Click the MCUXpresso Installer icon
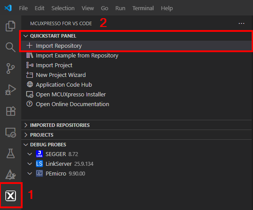Viewport: 253px width, 210px height. click(x=30, y=94)
